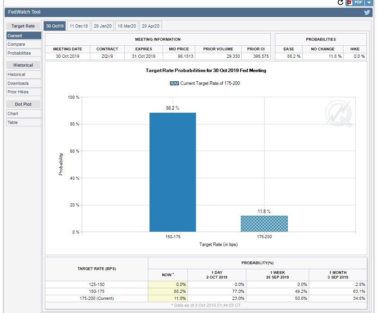Click the 77.0% one-day probability cell
This screenshot has height=313, width=378.
[217, 292]
